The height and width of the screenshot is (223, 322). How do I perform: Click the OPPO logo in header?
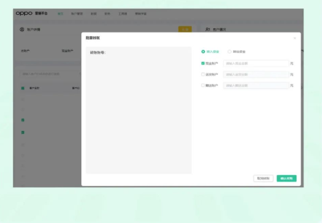24,14
